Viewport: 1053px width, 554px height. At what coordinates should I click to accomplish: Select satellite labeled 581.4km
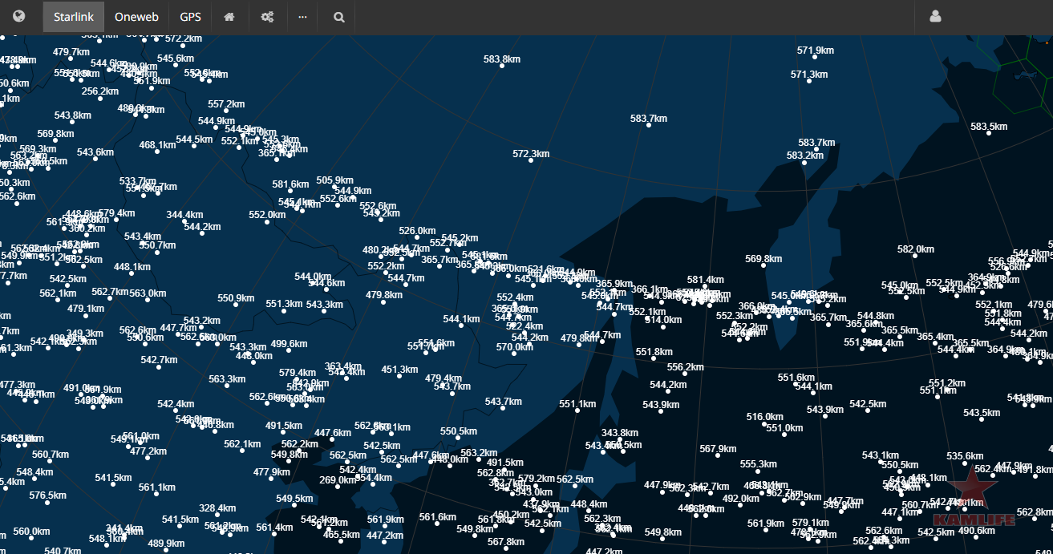[706, 280]
